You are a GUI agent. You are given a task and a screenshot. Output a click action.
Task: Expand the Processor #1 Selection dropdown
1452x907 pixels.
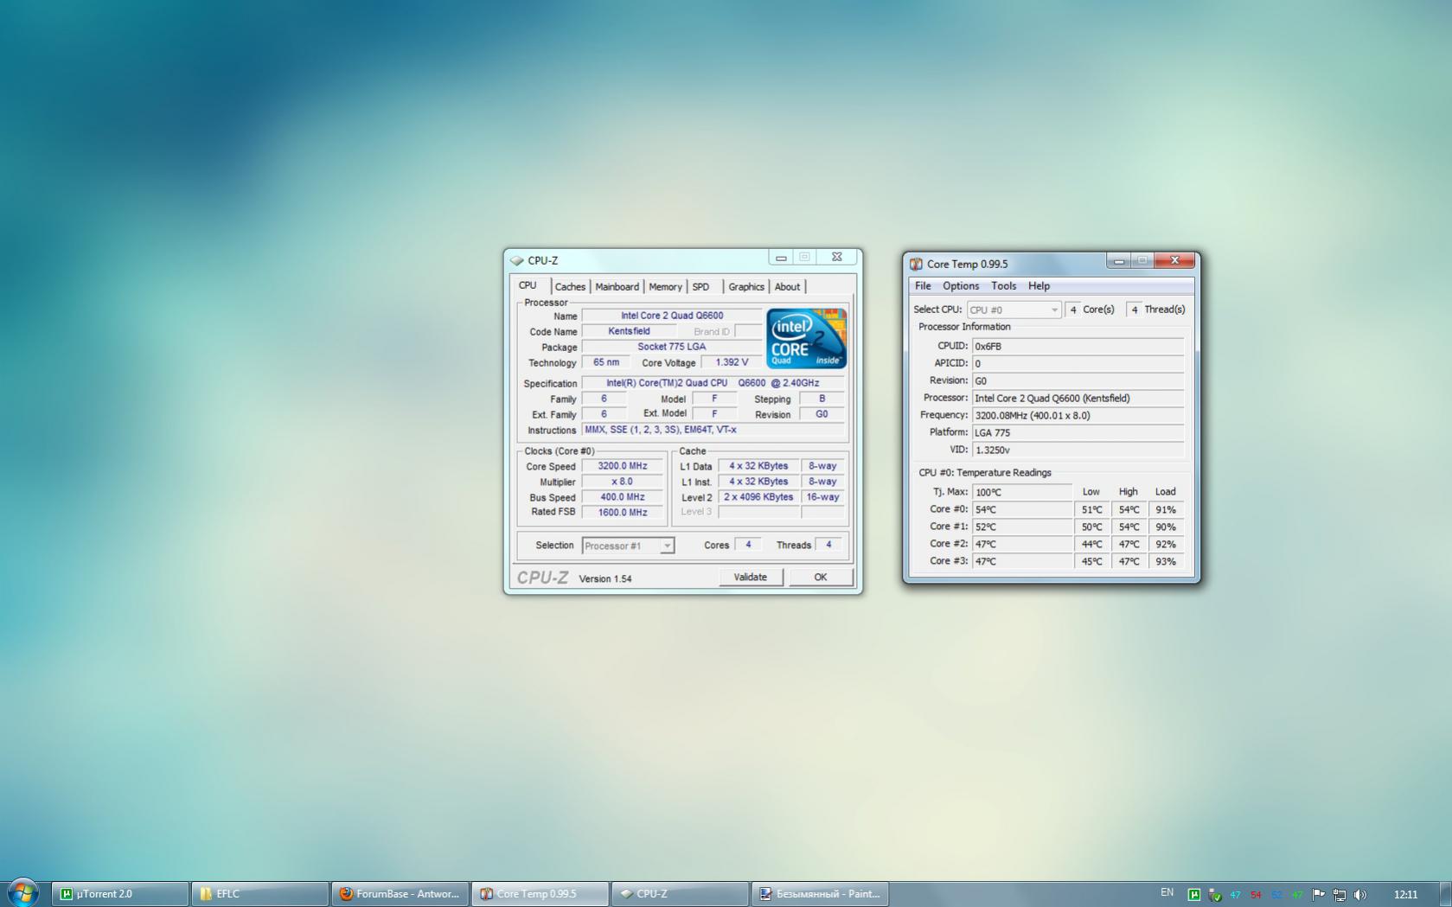coord(628,546)
